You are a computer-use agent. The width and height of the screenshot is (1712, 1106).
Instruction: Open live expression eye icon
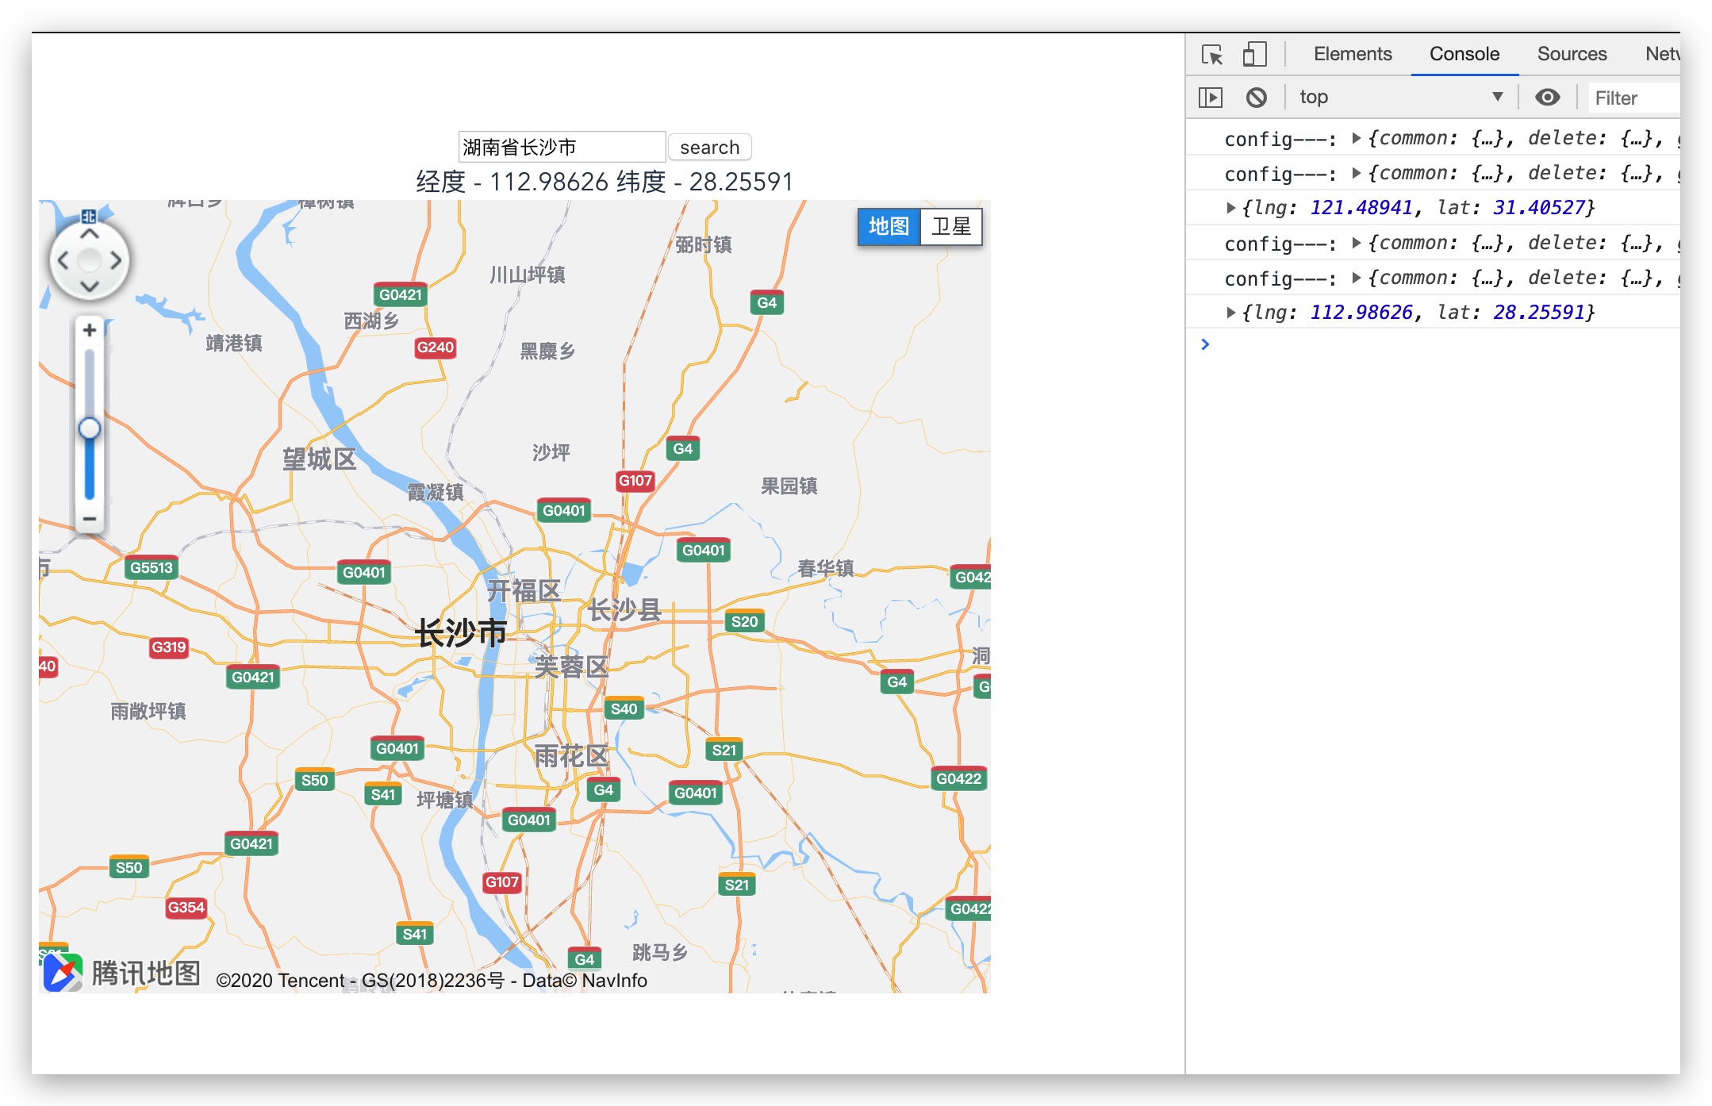click(x=1547, y=98)
